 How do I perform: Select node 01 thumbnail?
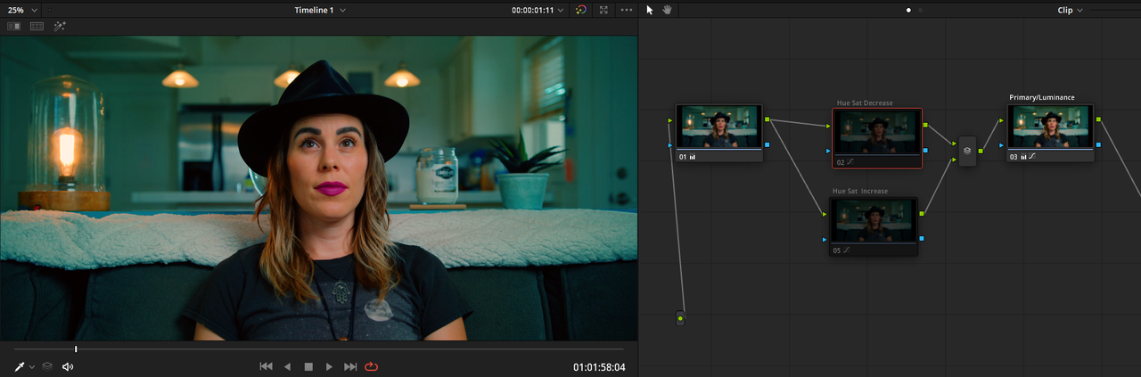tap(719, 127)
